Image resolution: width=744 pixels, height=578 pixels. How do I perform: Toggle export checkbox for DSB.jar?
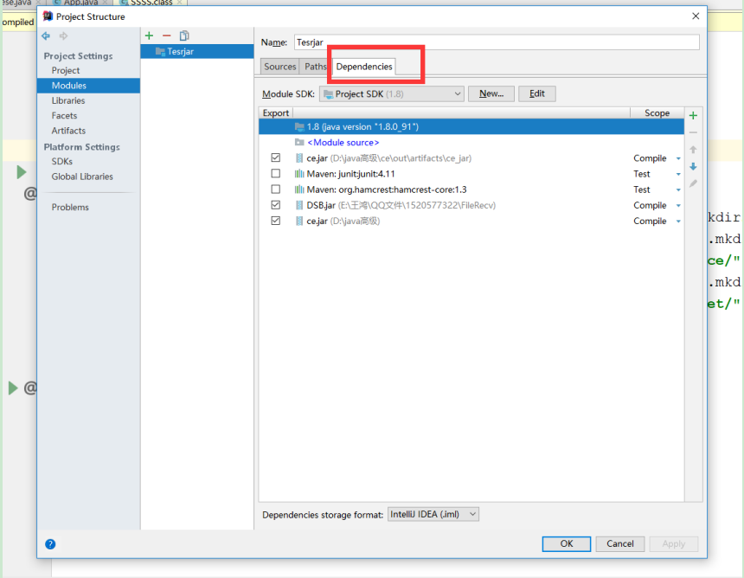pyautogui.click(x=276, y=204)
